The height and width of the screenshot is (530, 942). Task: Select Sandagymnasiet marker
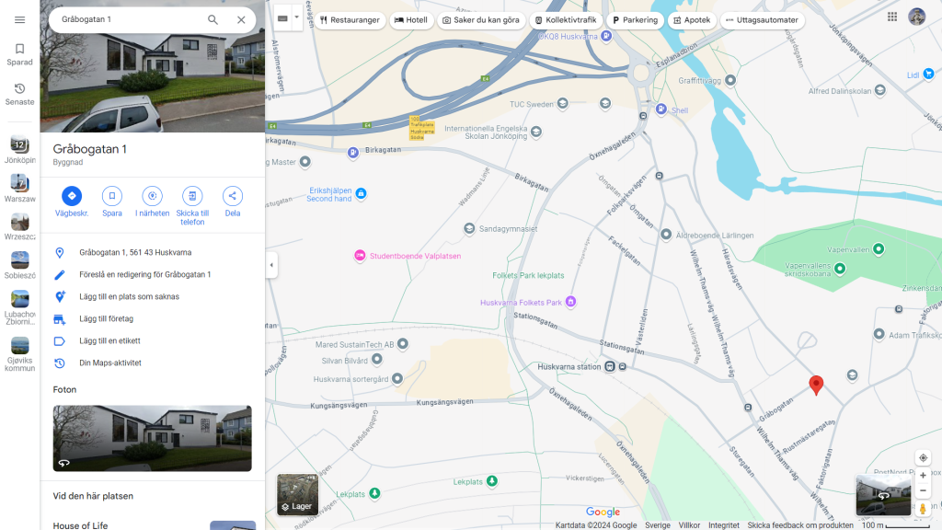pos(469,228)
